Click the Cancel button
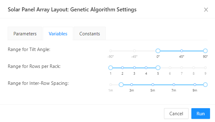Viewport: 215px width, 122px height. tap(176, 113)
